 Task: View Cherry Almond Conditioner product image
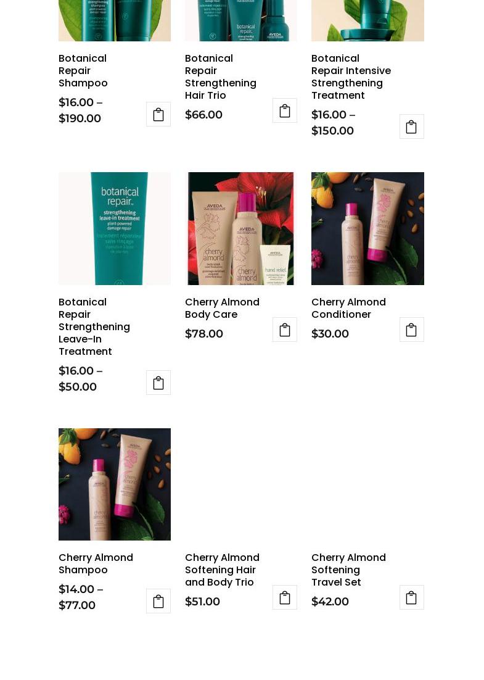click(x=367, y=228)
